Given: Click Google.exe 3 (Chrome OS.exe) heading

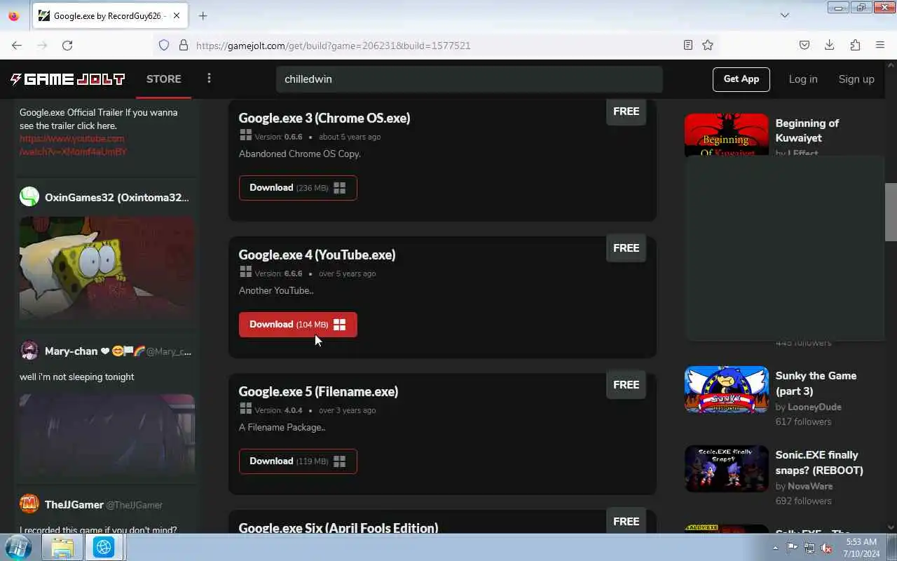Looking at the screenshot, I should [x=324, y=118].
